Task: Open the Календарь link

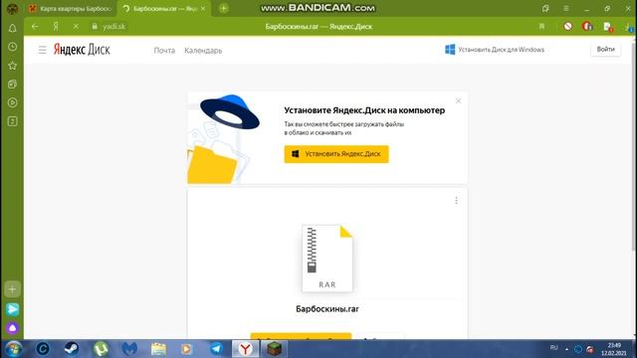Action: point(203,51)
